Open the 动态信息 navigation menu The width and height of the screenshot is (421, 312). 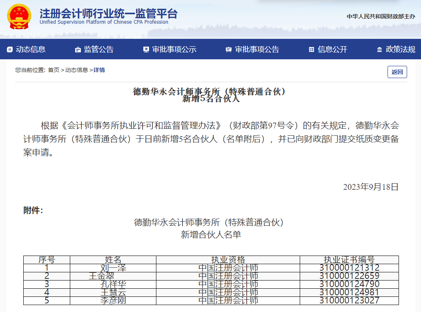[x=31, y=49]
